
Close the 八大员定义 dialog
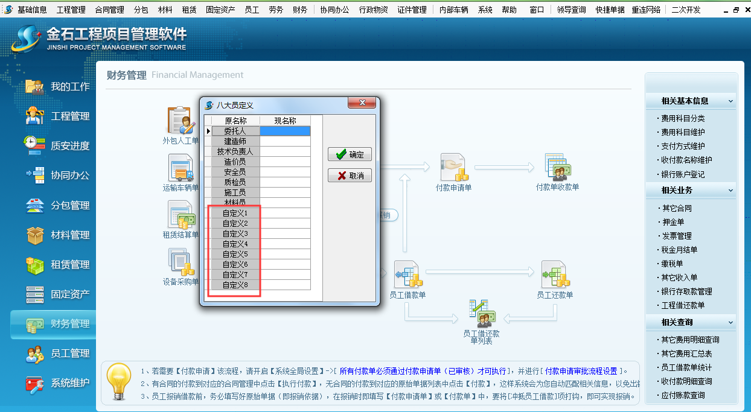point(362,103)
